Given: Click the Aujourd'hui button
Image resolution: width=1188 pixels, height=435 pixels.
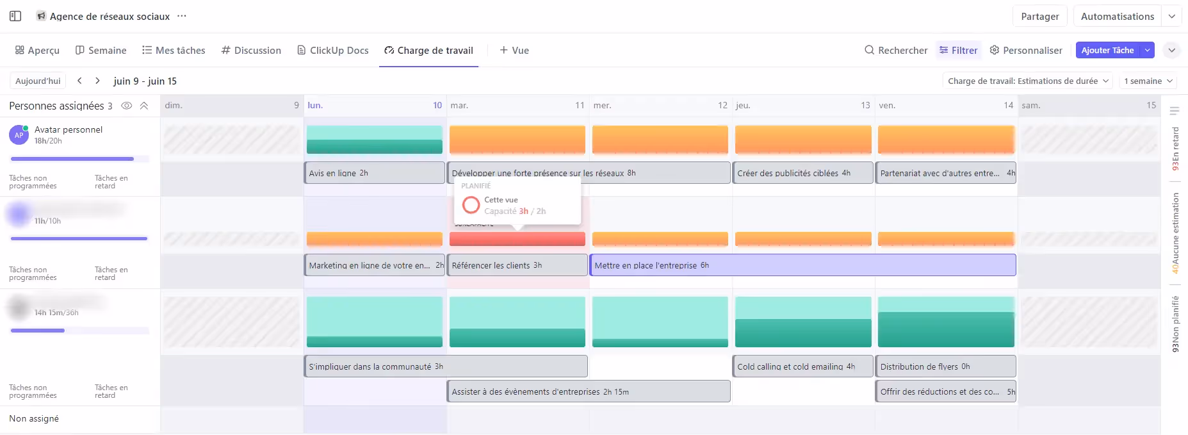Looking at the screenshot, I should pos(38,81).
